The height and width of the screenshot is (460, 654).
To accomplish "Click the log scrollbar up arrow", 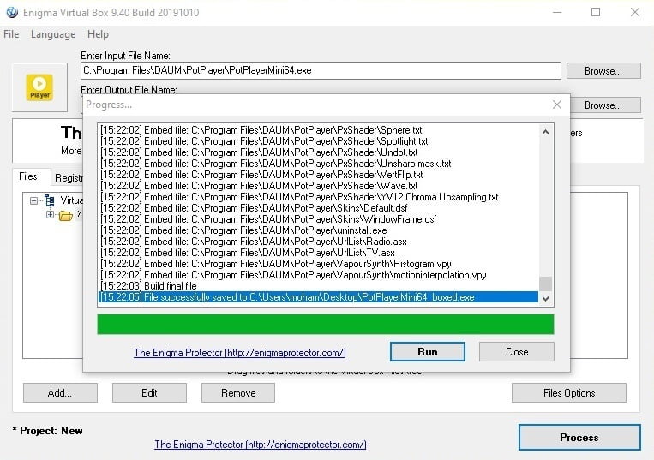I will (545, 132).
